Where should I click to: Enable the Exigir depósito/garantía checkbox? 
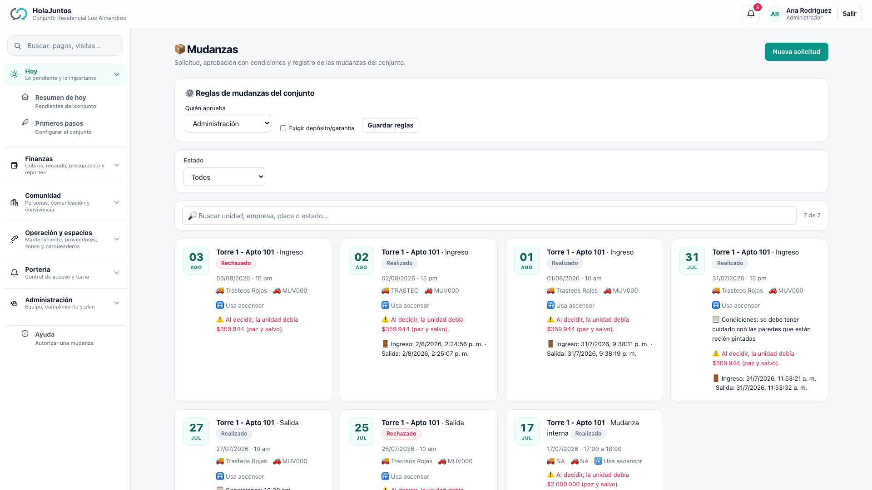283,128
